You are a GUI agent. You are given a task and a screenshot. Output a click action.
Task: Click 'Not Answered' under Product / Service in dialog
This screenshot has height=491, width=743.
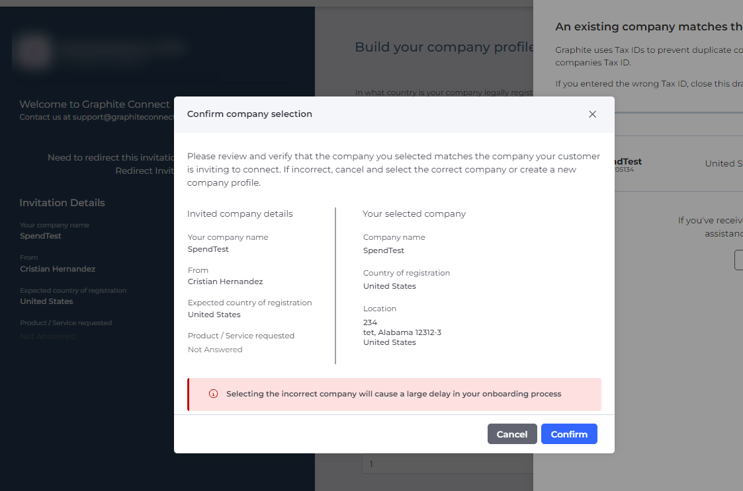[x=215, y=350]
